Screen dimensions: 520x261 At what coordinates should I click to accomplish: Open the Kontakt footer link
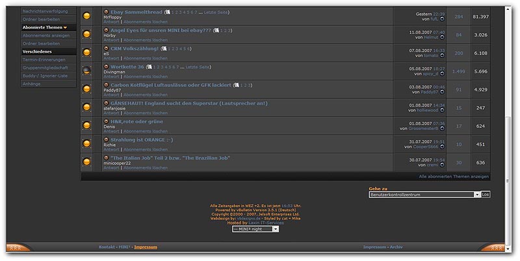[x=107, y=247]
